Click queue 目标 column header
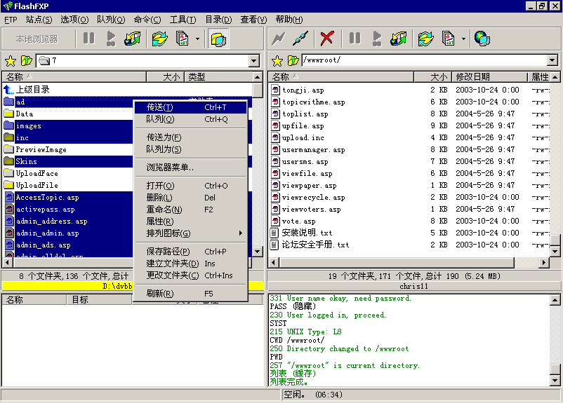The height and width of the screenshot is (403, 563). [99, 299]
